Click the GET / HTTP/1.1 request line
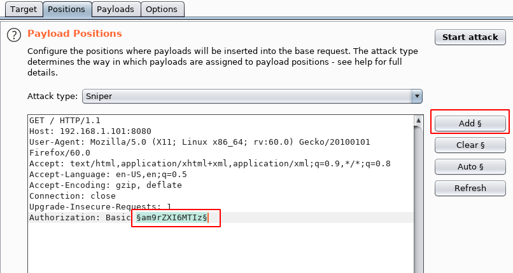The width and height of the screenshot is (513, 273). [65, 121]
